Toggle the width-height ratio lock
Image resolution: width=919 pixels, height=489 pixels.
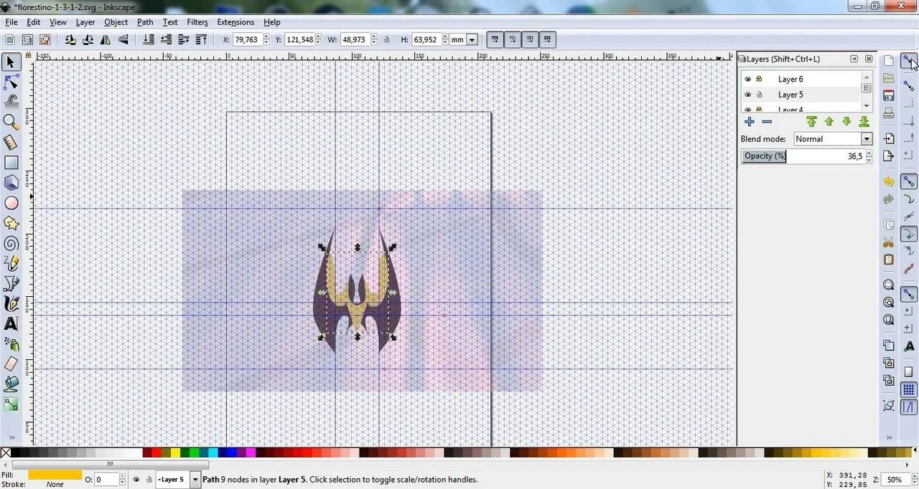point(387,40)
